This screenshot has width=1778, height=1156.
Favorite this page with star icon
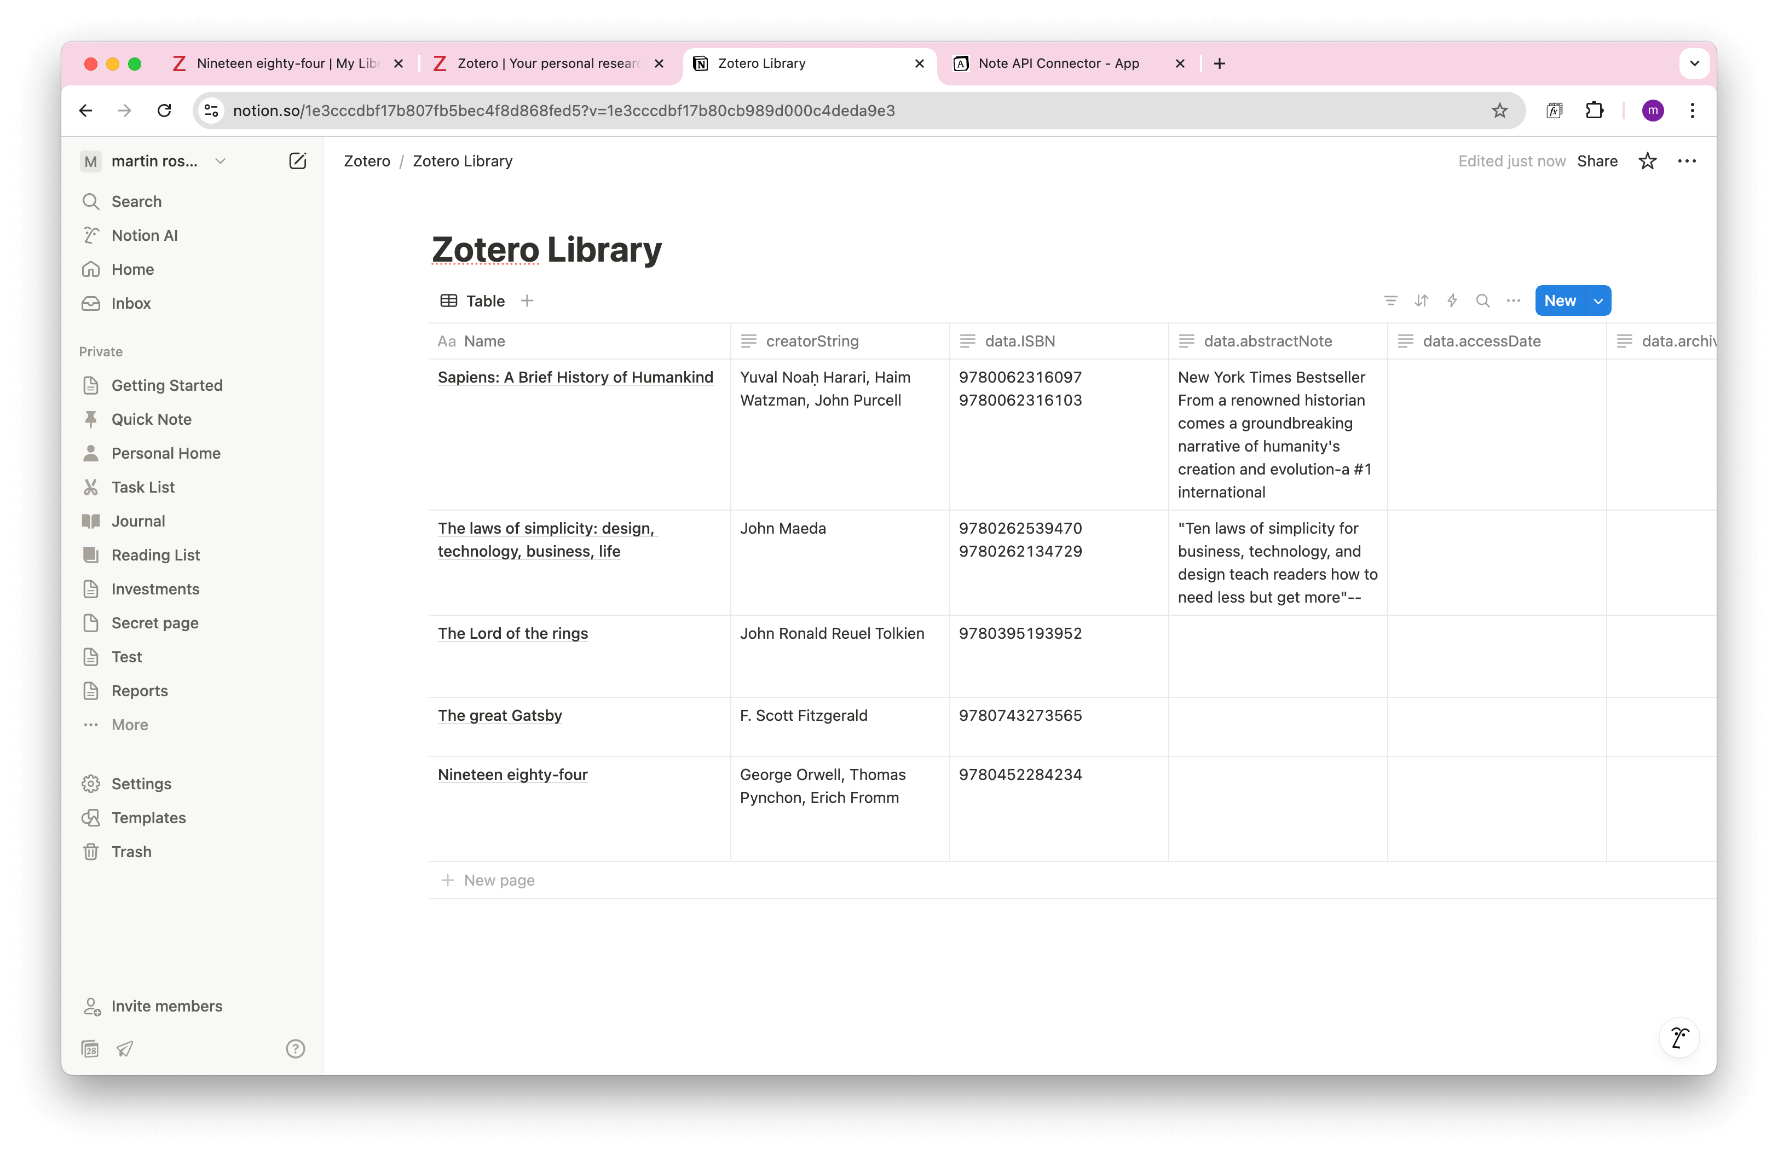(1647, 161)
